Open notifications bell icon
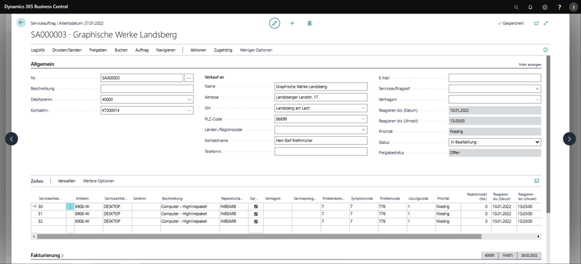 point(530,6)
